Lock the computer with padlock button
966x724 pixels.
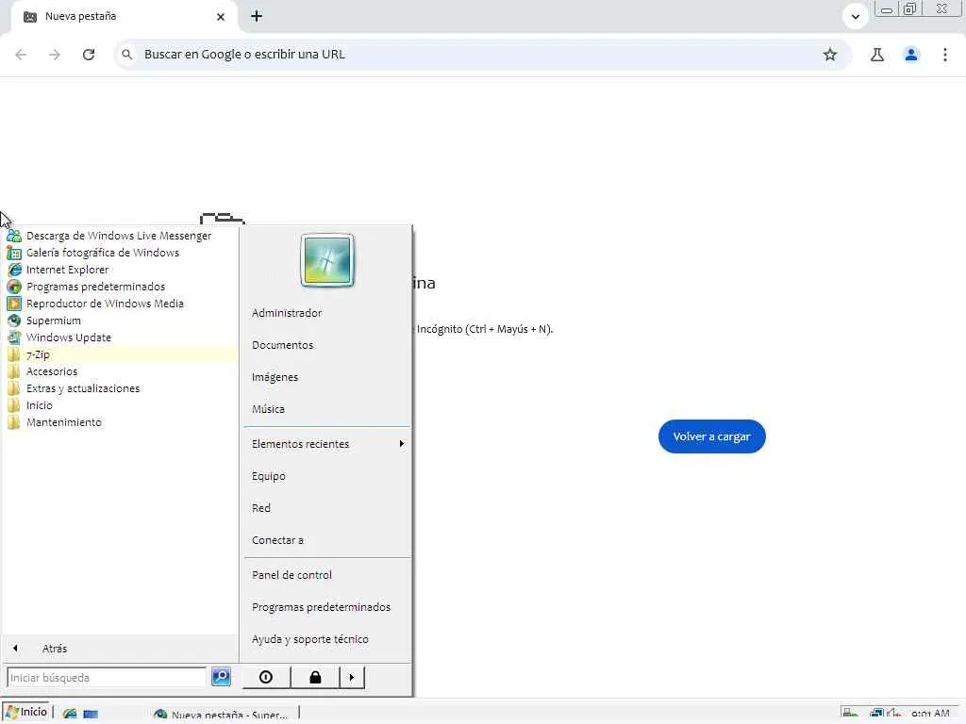315,677
